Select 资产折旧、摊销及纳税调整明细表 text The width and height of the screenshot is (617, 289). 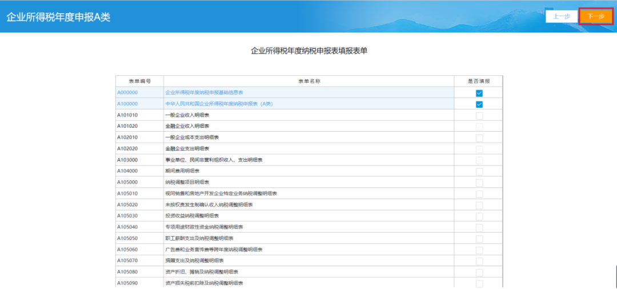(202, 272)
